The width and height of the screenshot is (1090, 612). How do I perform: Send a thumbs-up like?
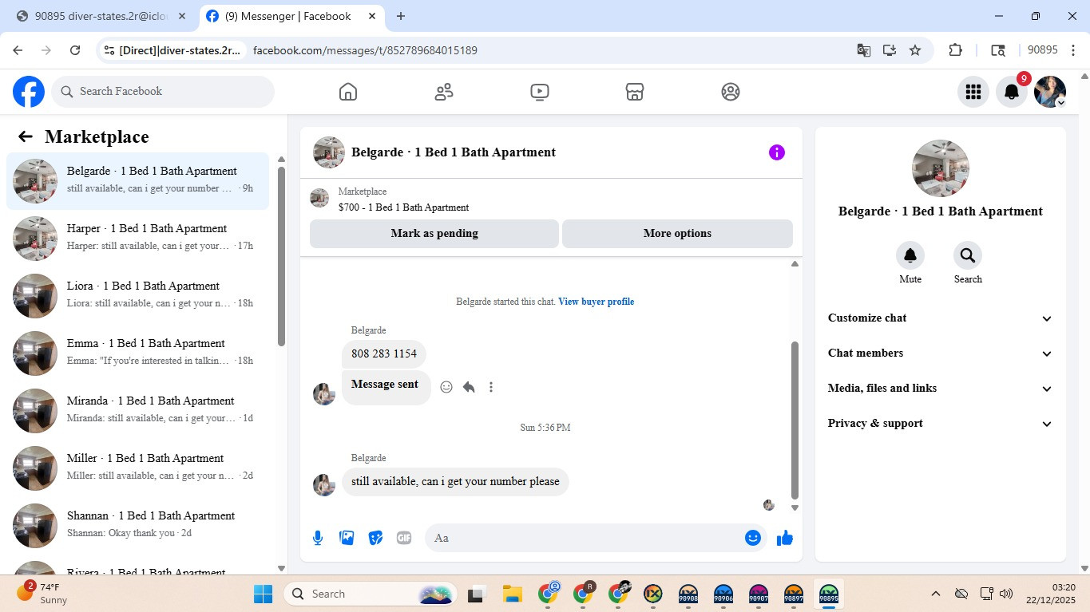[x=785, y=538]
